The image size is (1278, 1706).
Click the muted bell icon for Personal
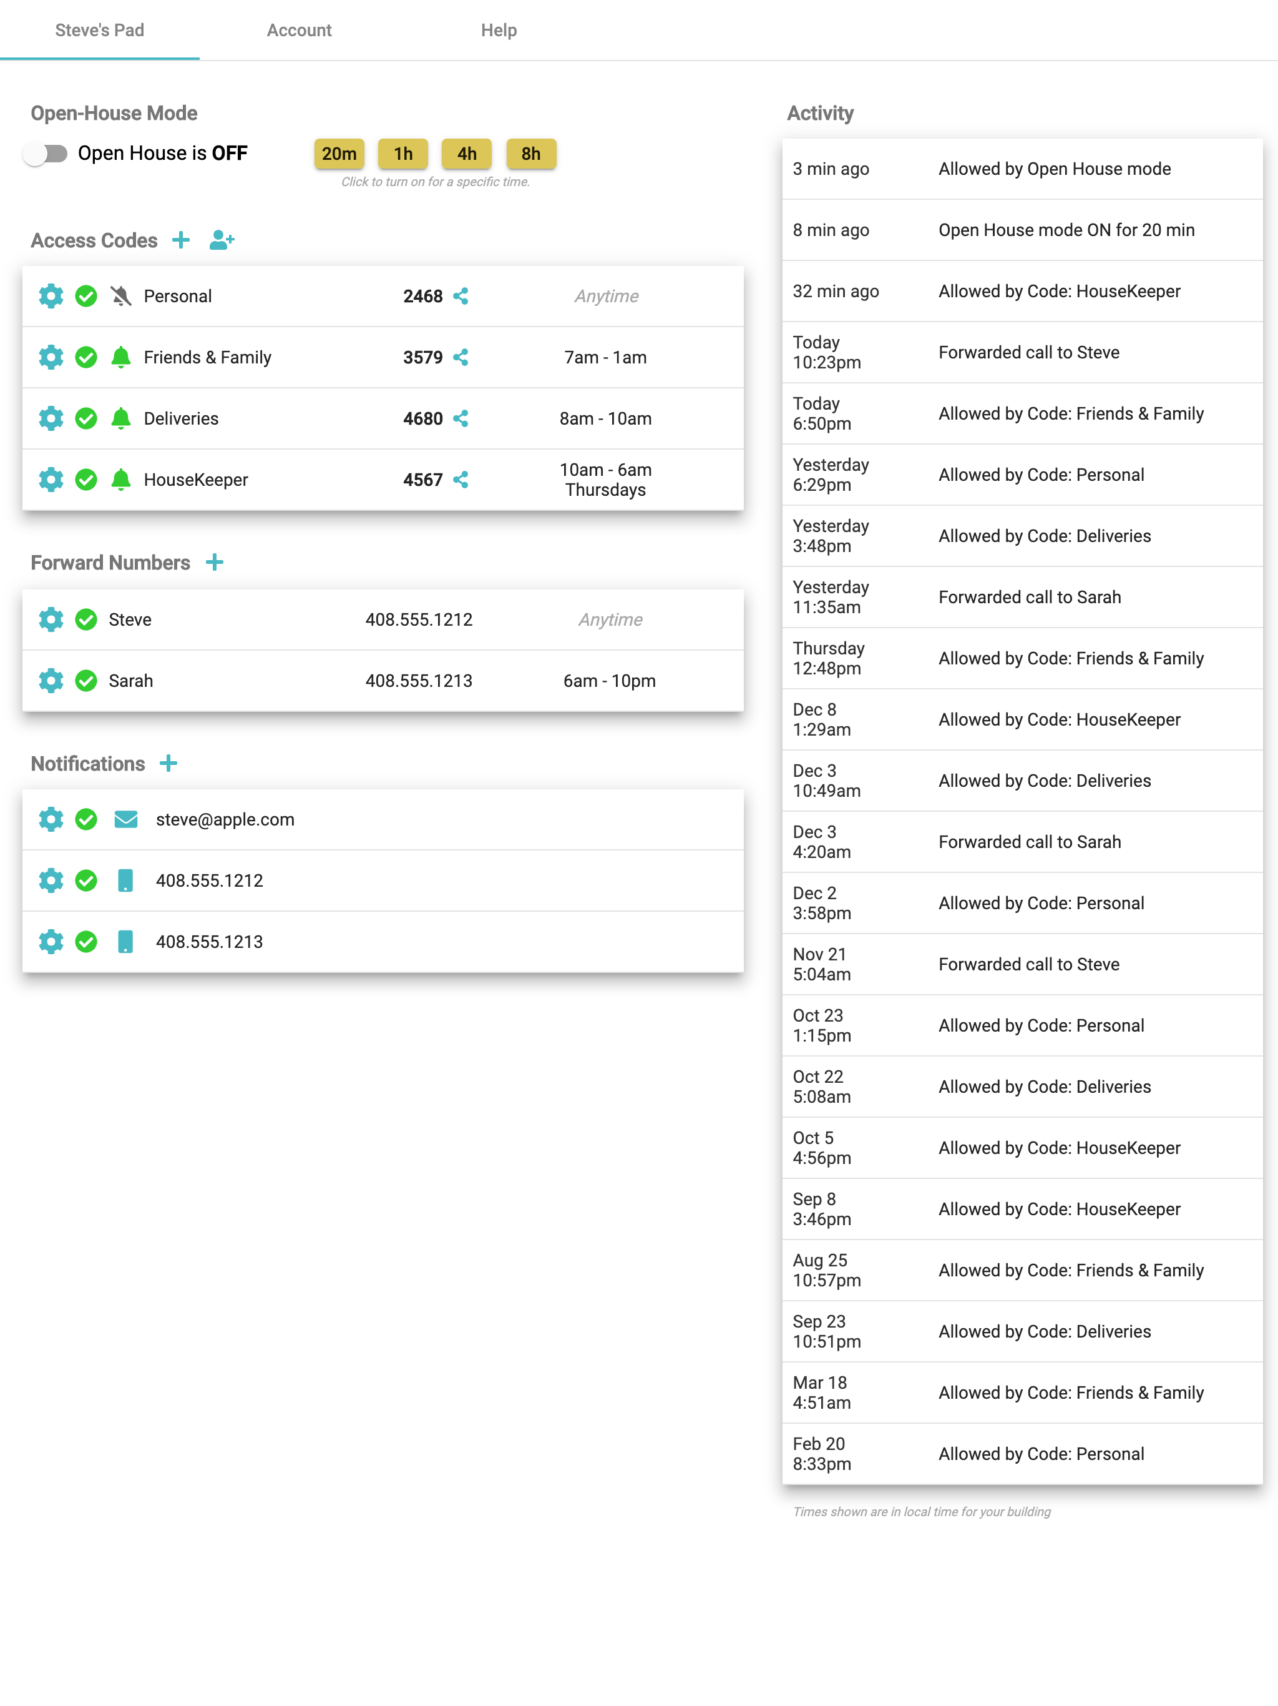(x=121, y=296)
